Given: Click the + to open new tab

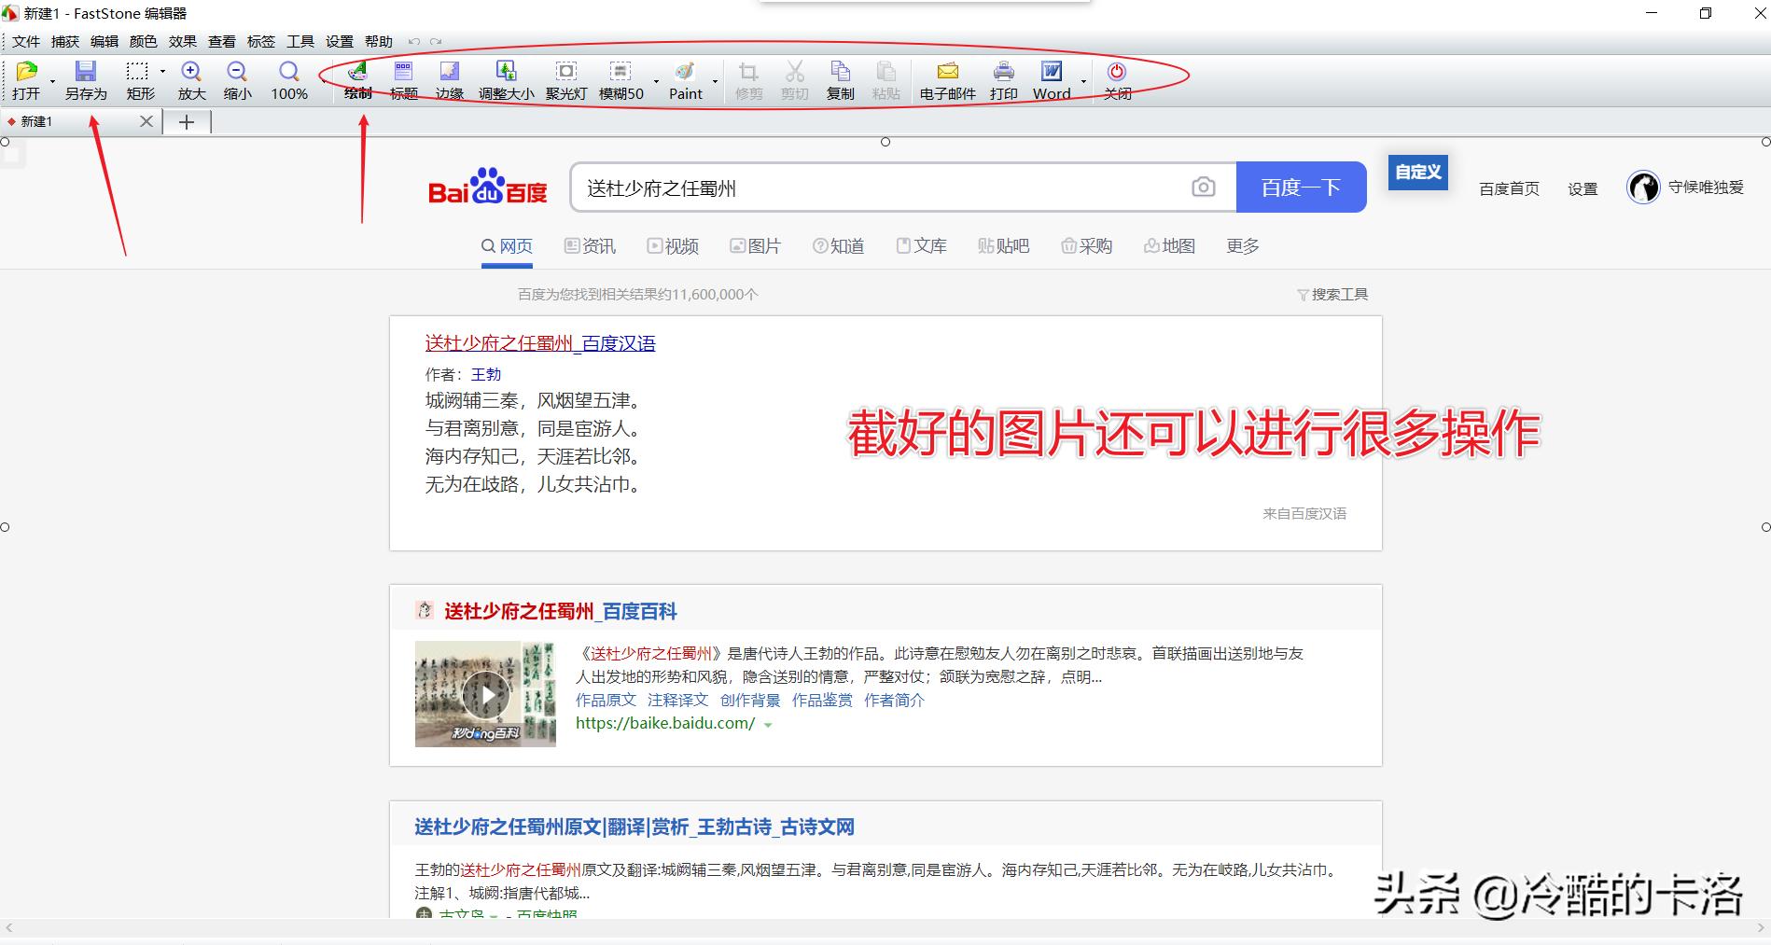Looking at the screenshot, I should 187,121.
